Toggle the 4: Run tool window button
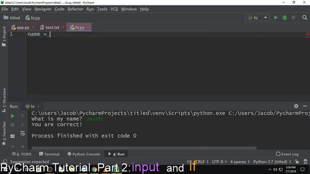The height and width of the screenshot is (174, 310). 116,154
